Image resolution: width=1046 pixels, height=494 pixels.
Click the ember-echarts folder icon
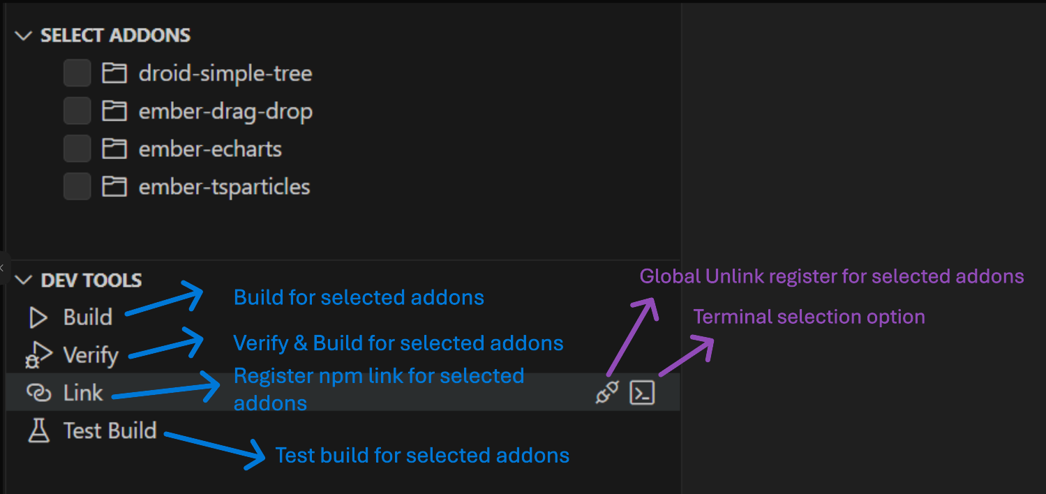tap(114, 149)
